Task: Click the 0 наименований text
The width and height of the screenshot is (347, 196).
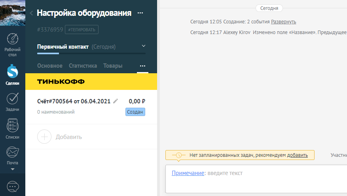Action: (56, 112)
